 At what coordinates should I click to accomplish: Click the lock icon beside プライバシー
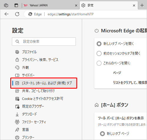(x=17, y=60)
